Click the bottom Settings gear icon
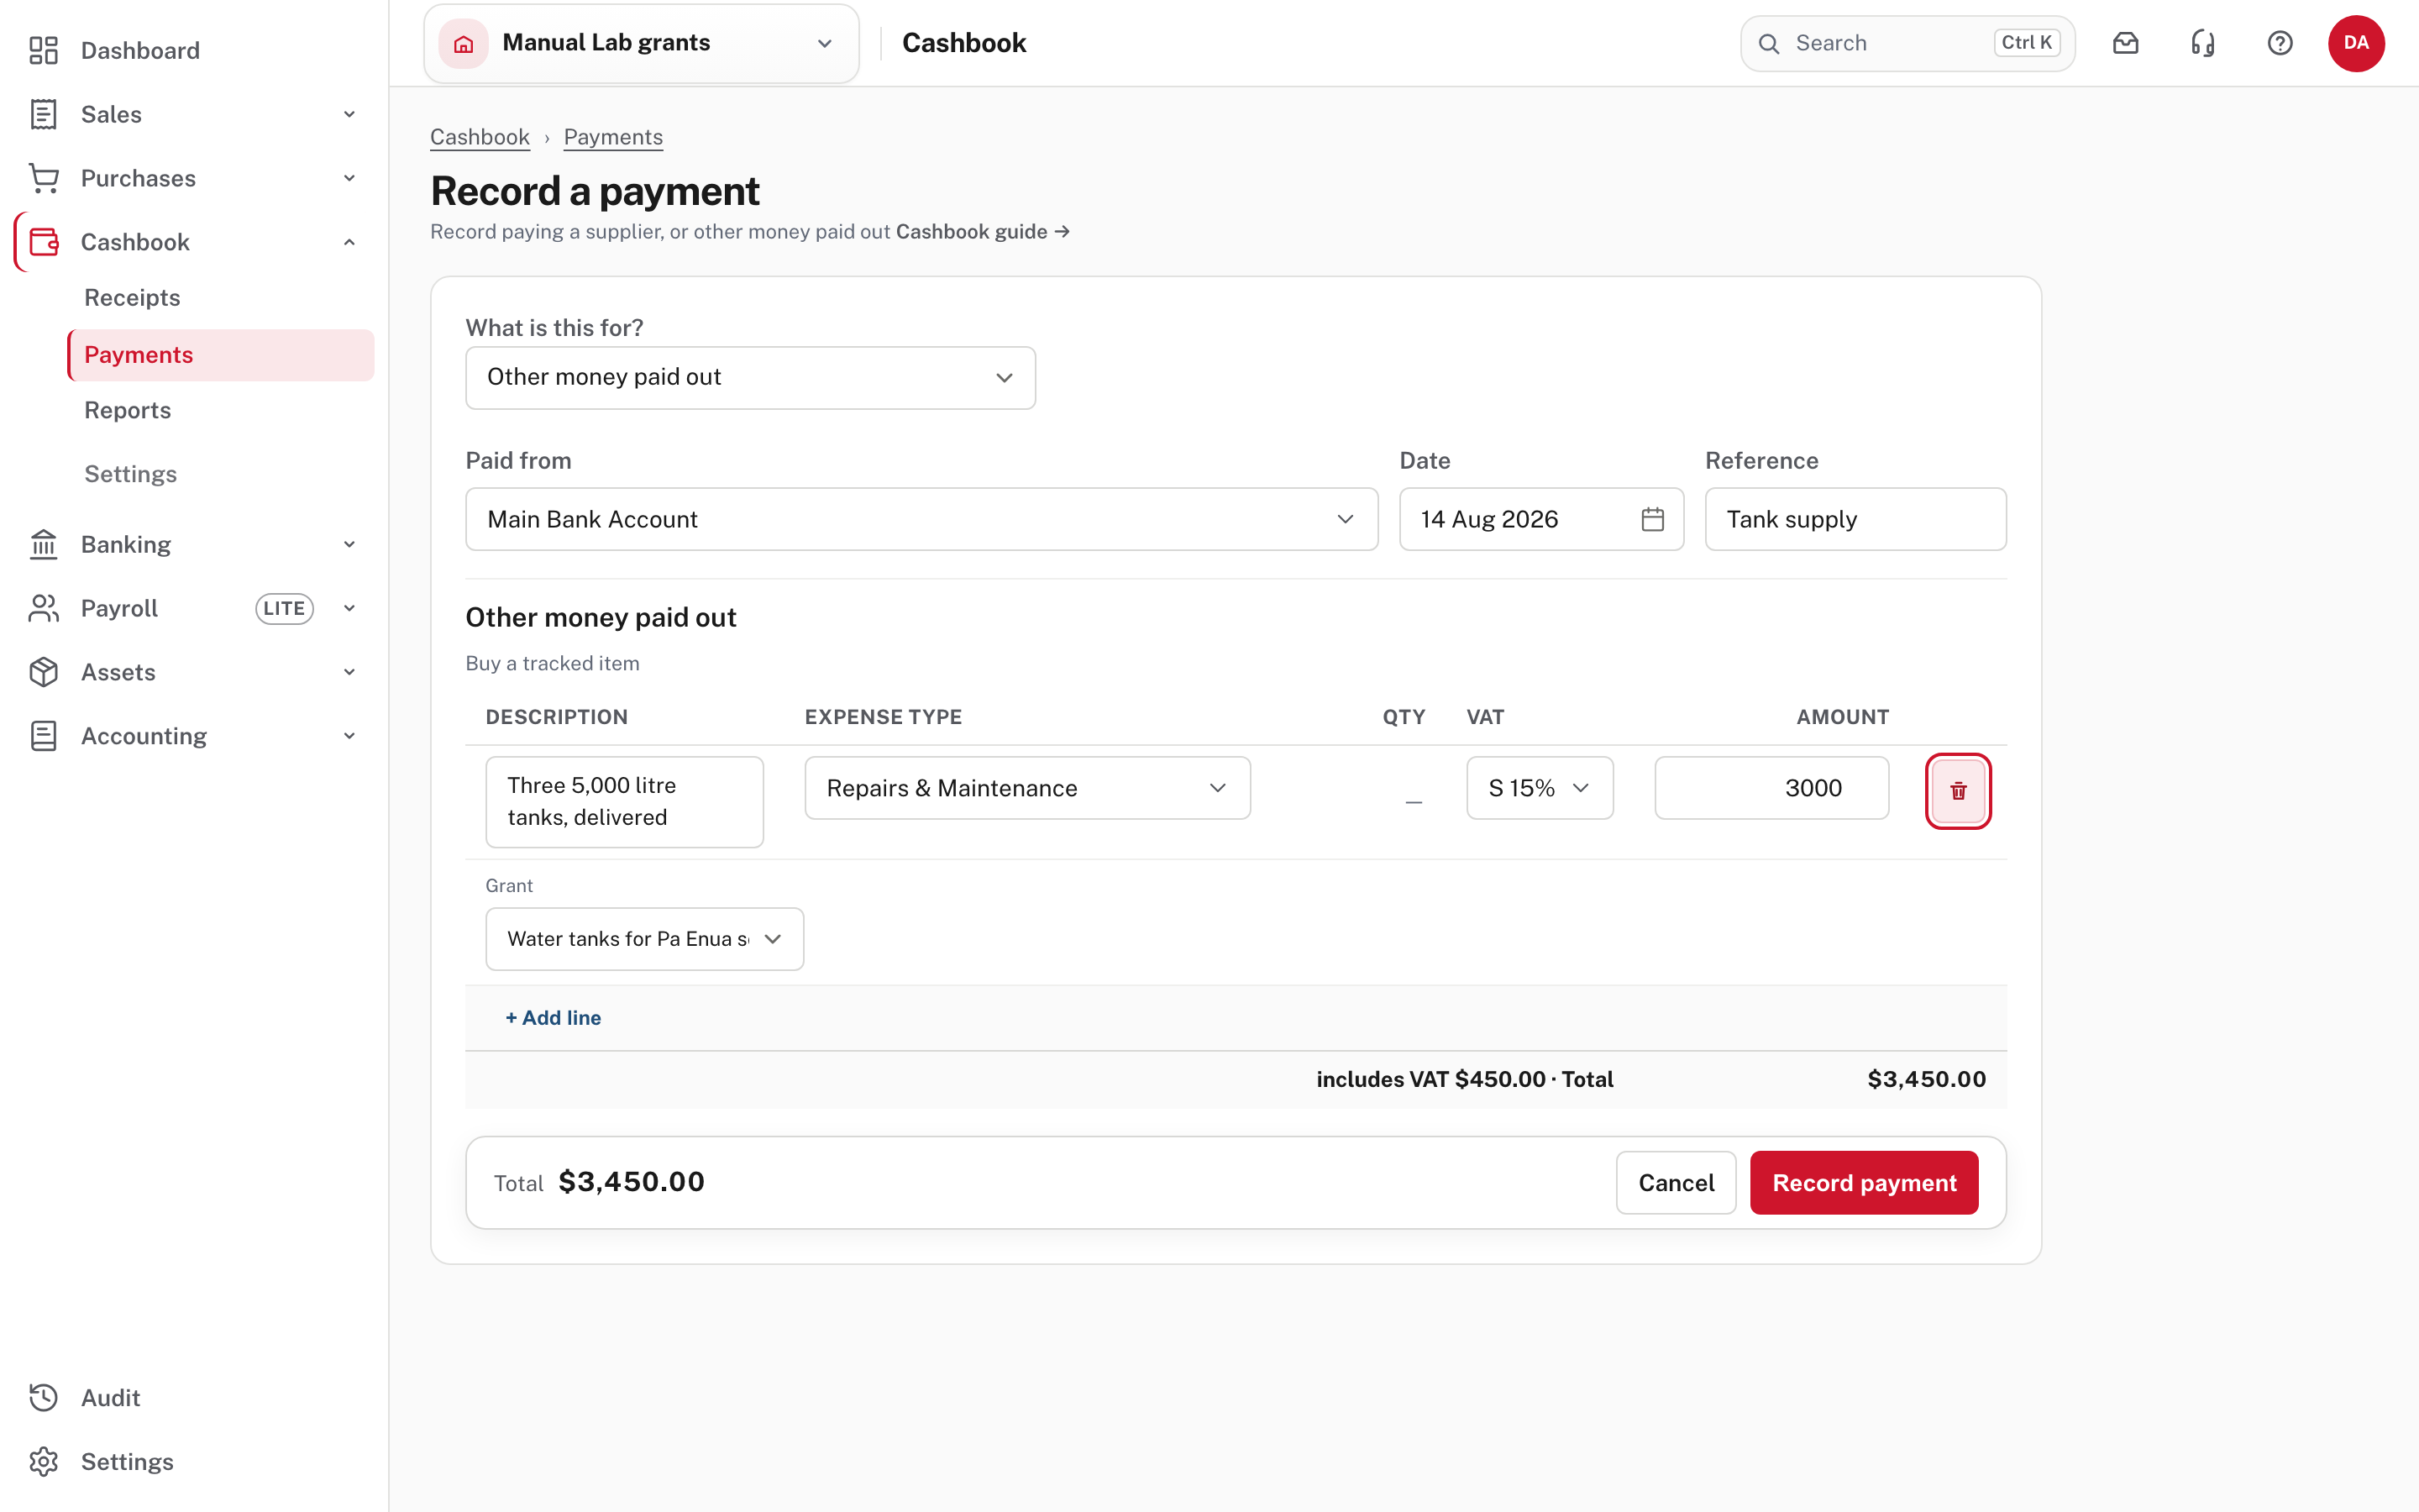This screenshot has height=1512, width=2419. (43, 1461)
